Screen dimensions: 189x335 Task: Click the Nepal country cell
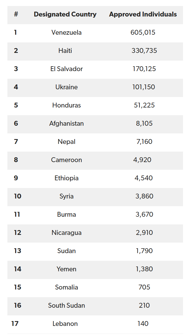67,142
